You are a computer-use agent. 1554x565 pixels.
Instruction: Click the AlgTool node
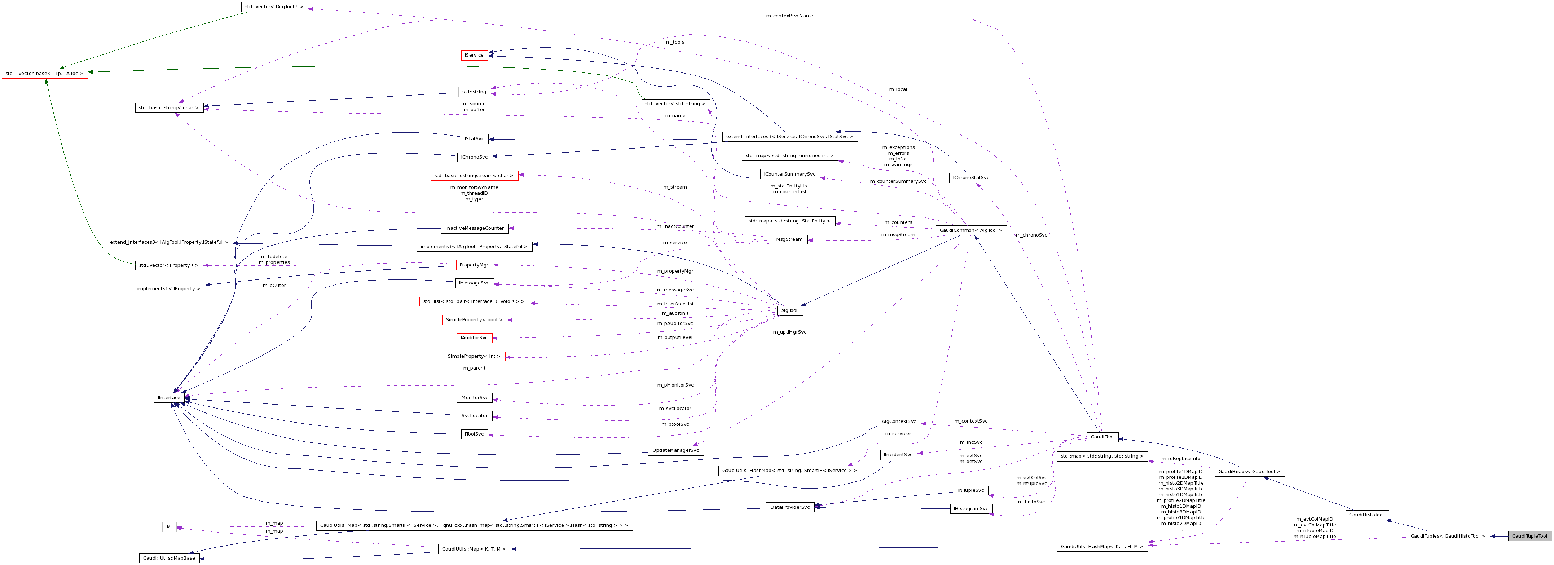(x=790, y=310)
